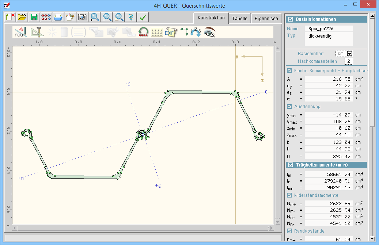Save using the green floppy disk icon
Image resolution: width=379 pixels, height=245 pixels.
click(34, 17)
